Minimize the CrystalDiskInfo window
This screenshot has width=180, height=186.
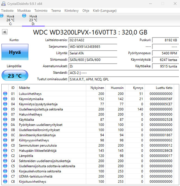[151, 4]
